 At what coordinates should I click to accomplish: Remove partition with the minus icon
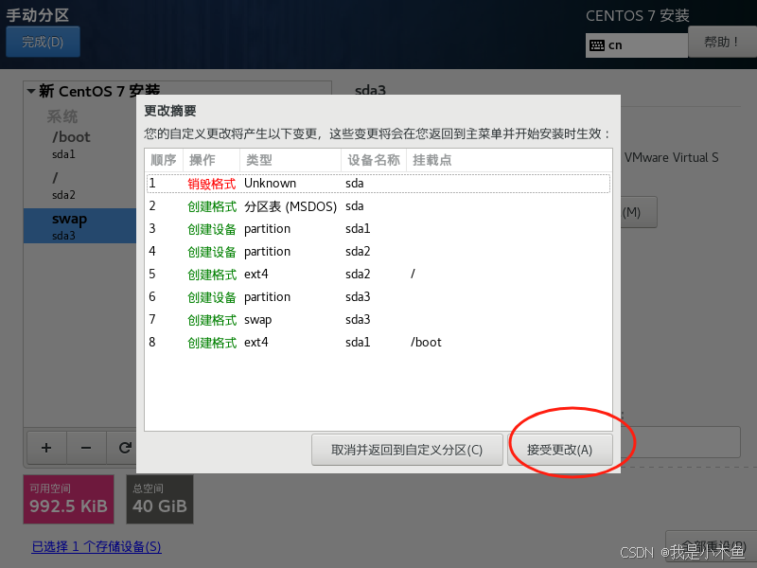coord(86,448)
